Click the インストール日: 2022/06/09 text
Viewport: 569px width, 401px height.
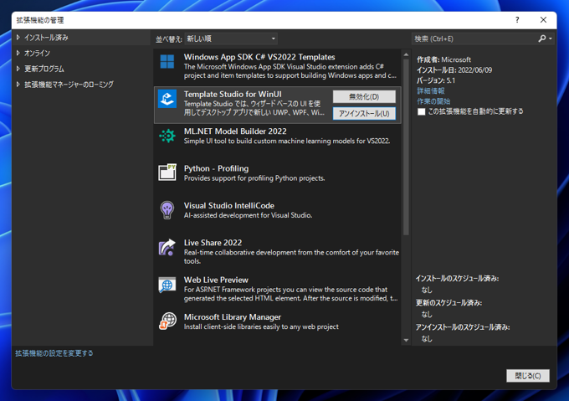(x=454, y=70)
